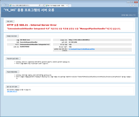Viewport: 139px width, 117px height.
Task: Open Favorites with the star icon
Action: pos(133,5)
